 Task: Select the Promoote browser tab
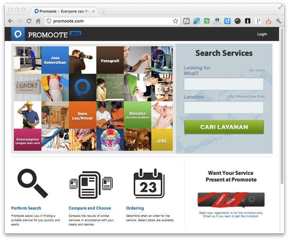click(65, 11)
